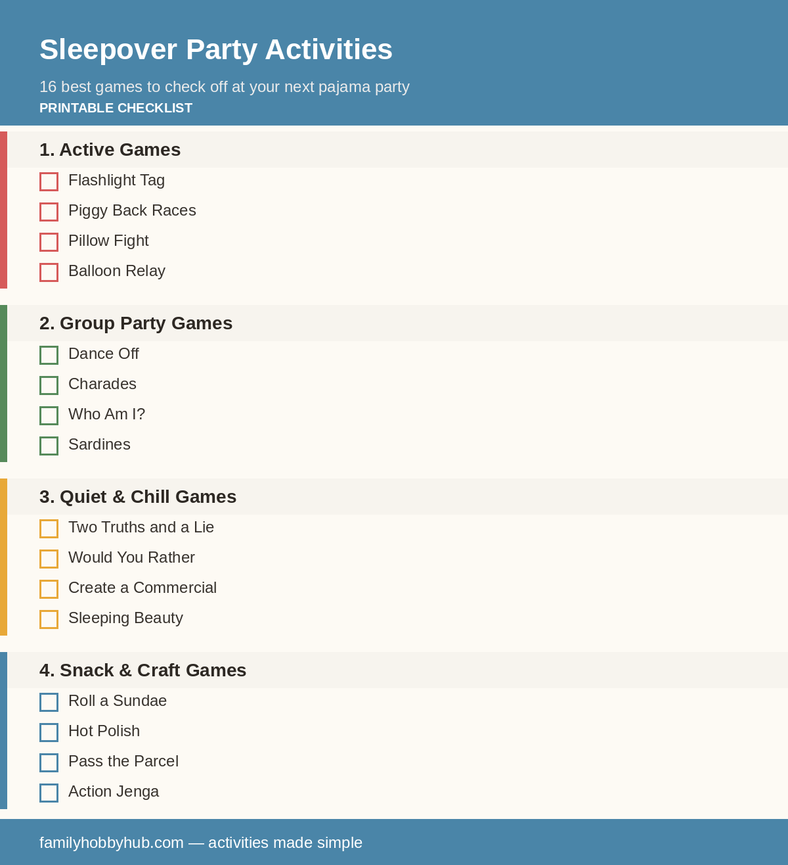Select the Sleeping Beauty label
788x865 pixels.
pos(125,618)
